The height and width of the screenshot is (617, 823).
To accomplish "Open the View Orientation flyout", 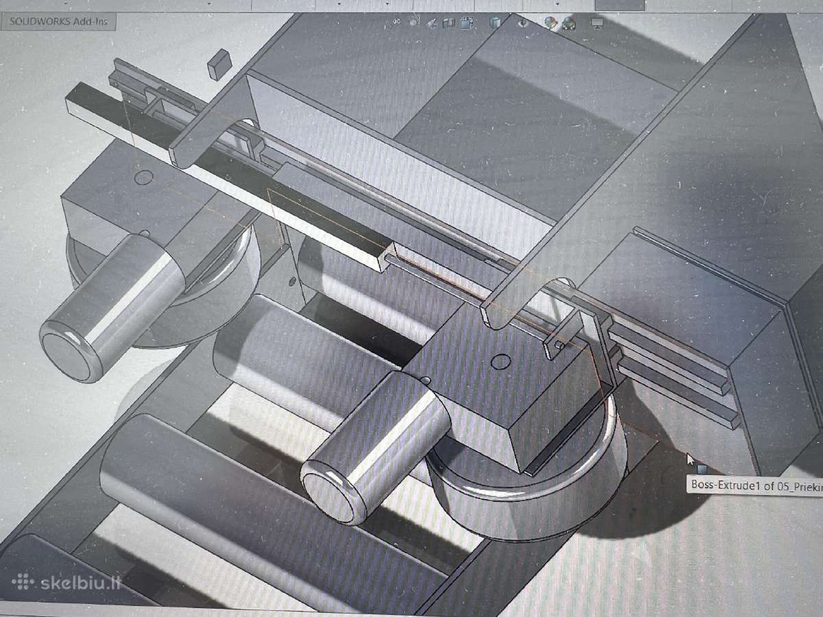I will click(x=467, y=23).
